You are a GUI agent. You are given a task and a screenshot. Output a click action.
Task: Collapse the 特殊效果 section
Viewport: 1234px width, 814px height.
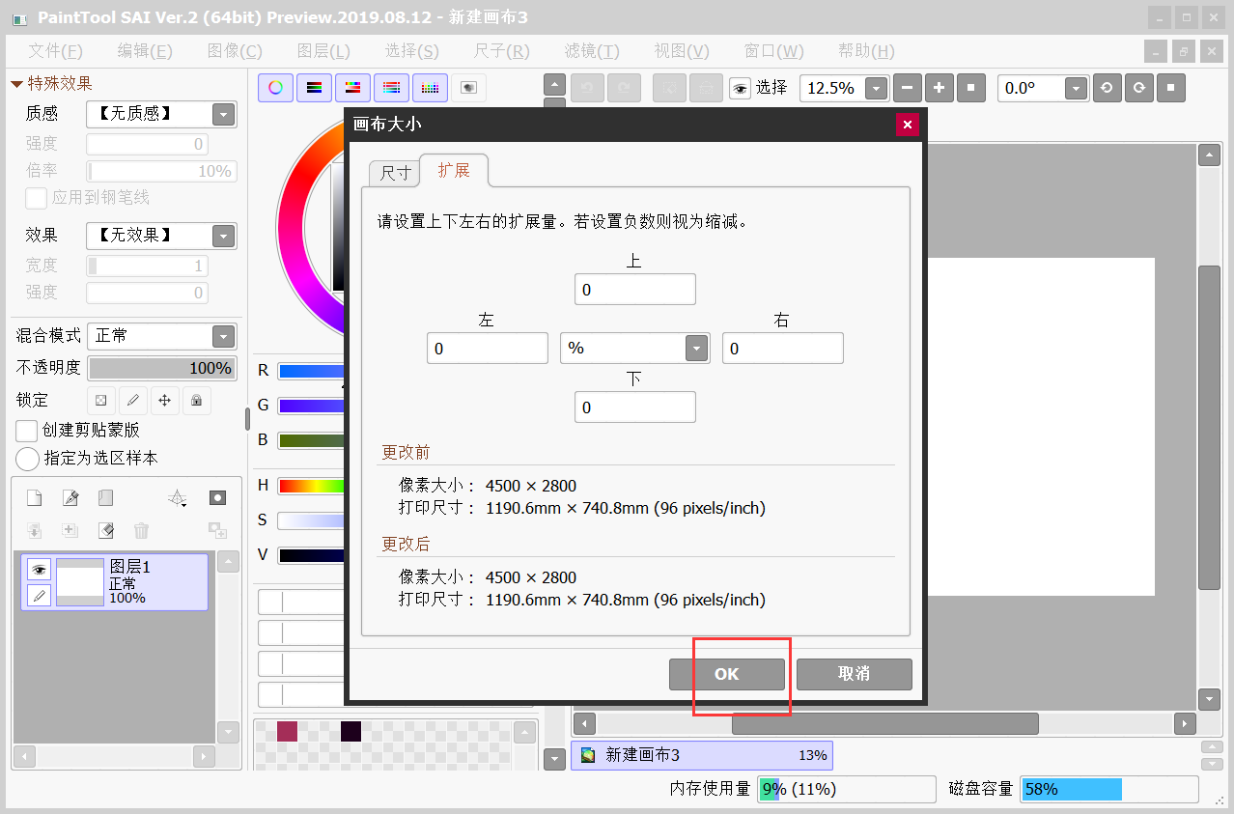(x=16, y=84)
